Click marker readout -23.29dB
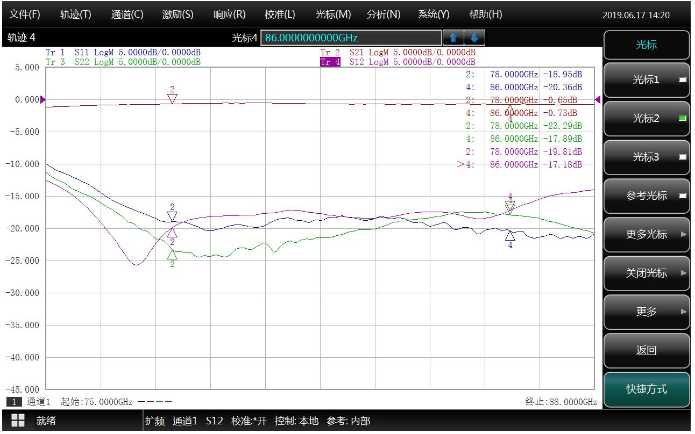695x434 pixels. [x=563, y=126]
